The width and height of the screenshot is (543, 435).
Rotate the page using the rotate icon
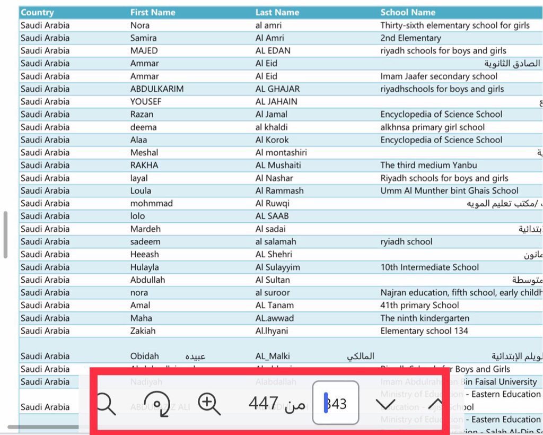tap(156, 404)
